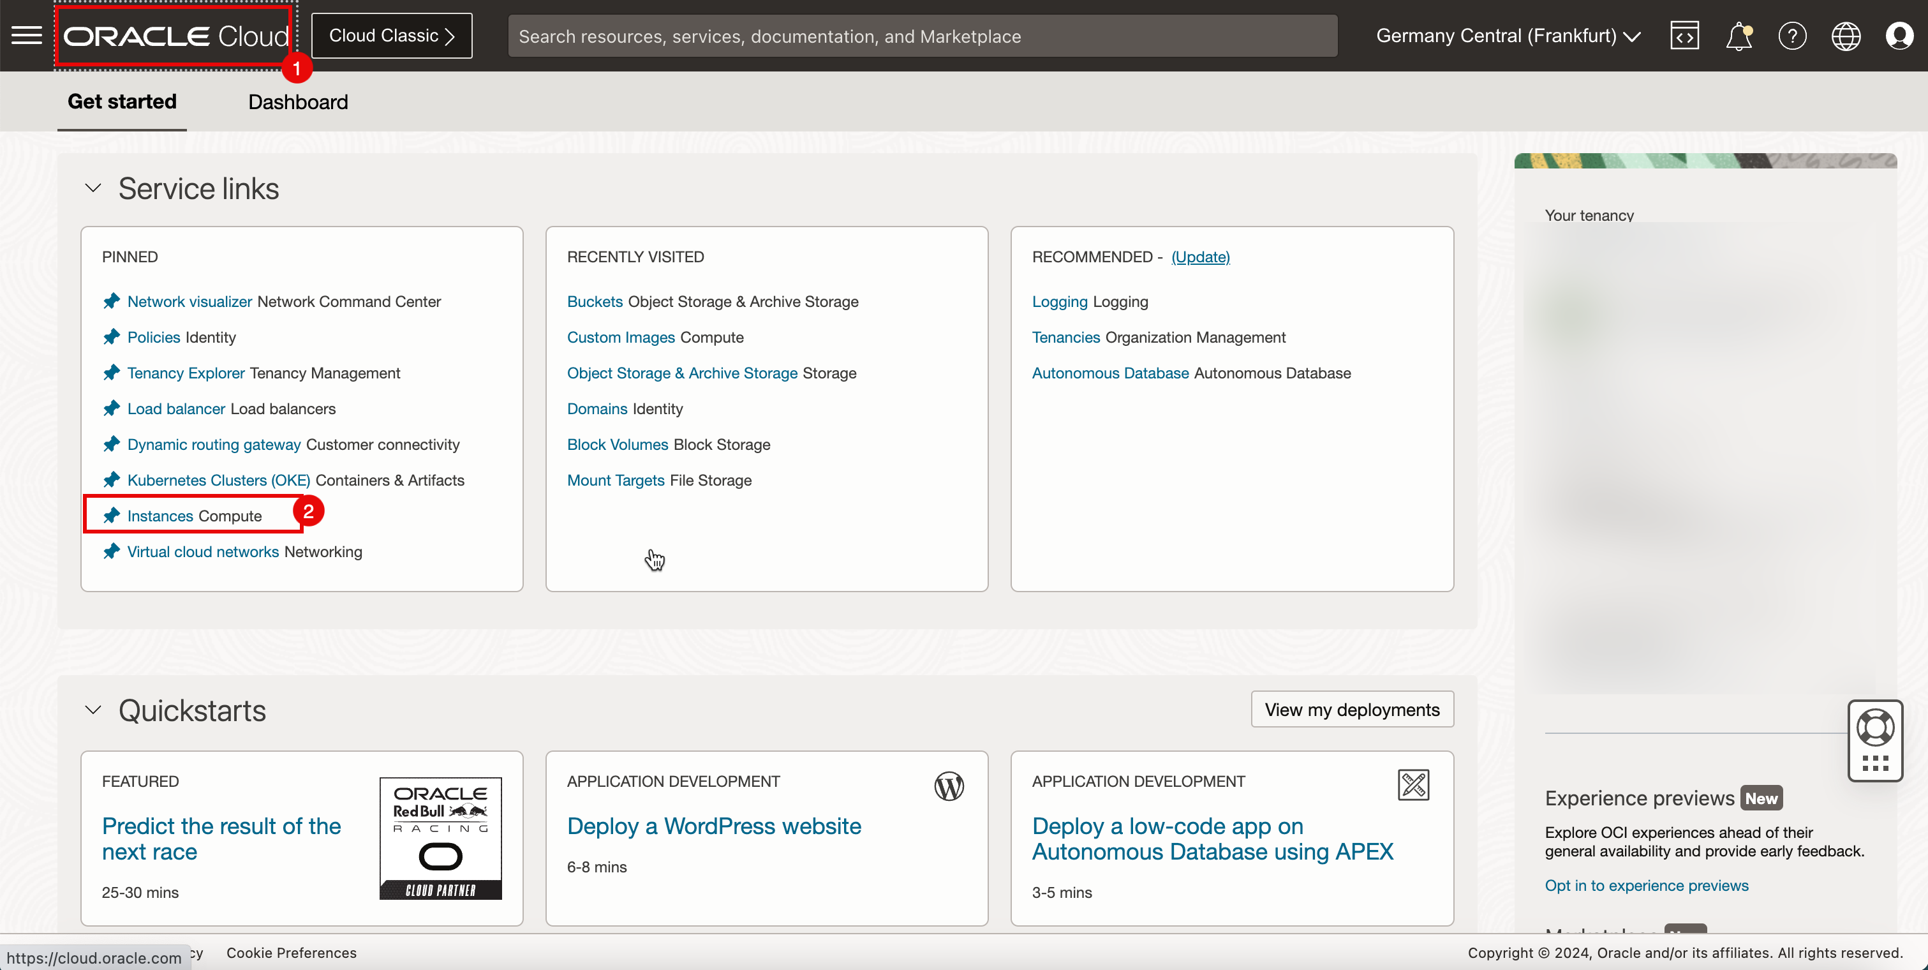Unpin Load balancer pin icon
The image size is (1928, 970).
click(112, 408)
